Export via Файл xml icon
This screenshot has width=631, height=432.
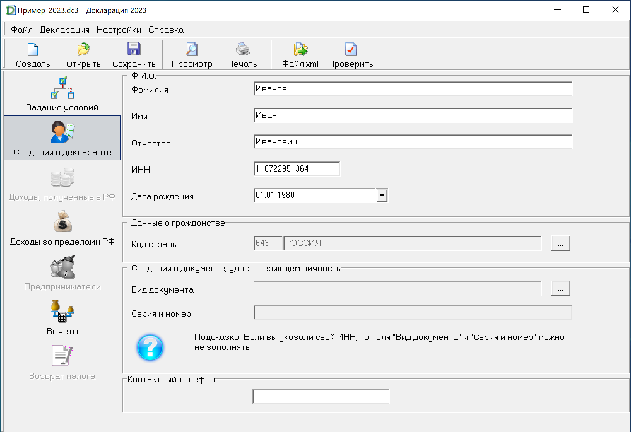300,50
